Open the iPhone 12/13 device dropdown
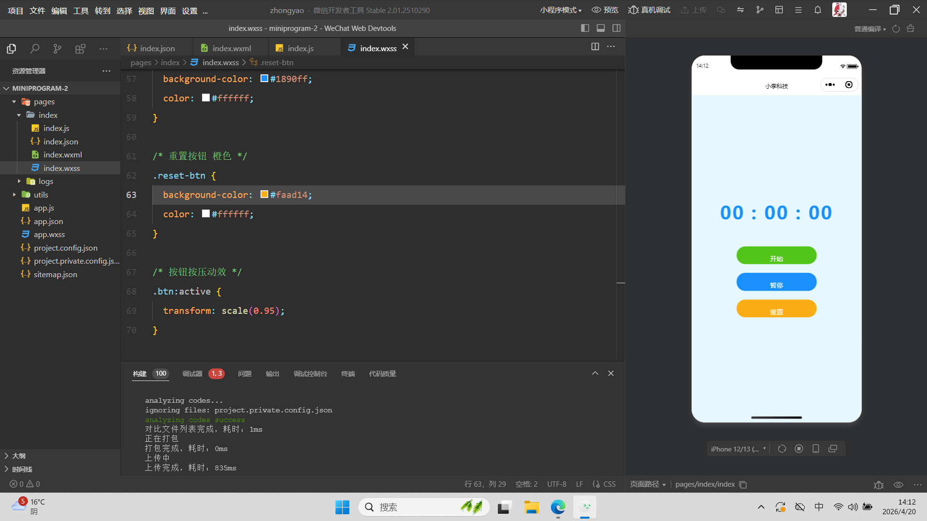The height and width of the screenshot is (521, 927). (x=738, y=449)
